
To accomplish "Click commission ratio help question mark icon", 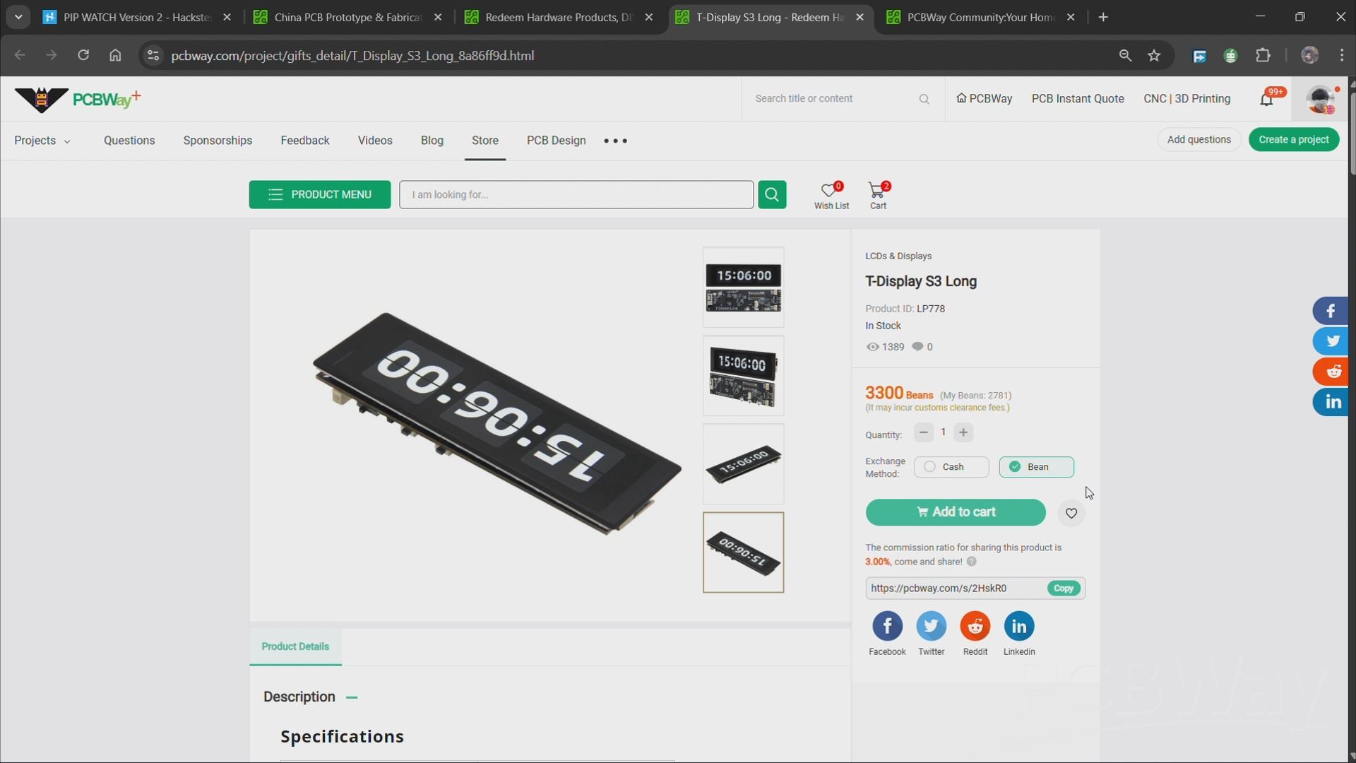I will 972,562.
